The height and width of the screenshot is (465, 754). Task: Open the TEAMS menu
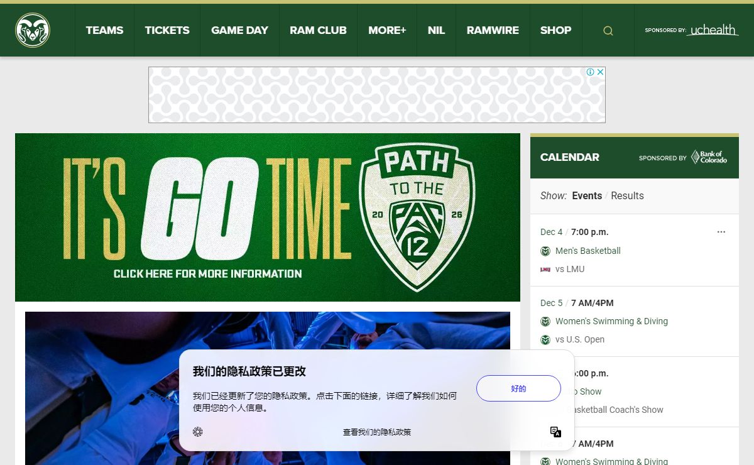(104, 30)
